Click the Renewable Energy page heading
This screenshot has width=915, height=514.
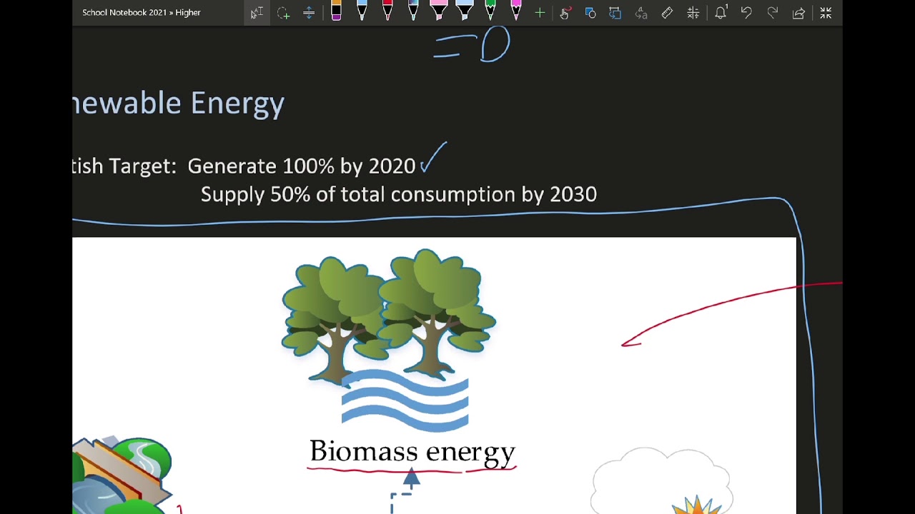[179, 104]
